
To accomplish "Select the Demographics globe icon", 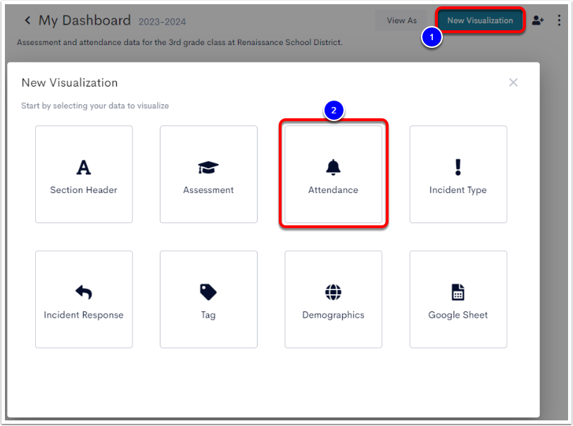I will [333, 292].
